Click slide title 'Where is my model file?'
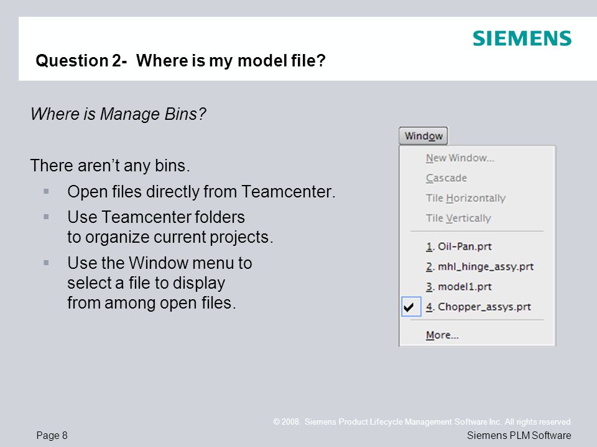Image resolution: width=597 pixels, height=447 pixels. 230,60
